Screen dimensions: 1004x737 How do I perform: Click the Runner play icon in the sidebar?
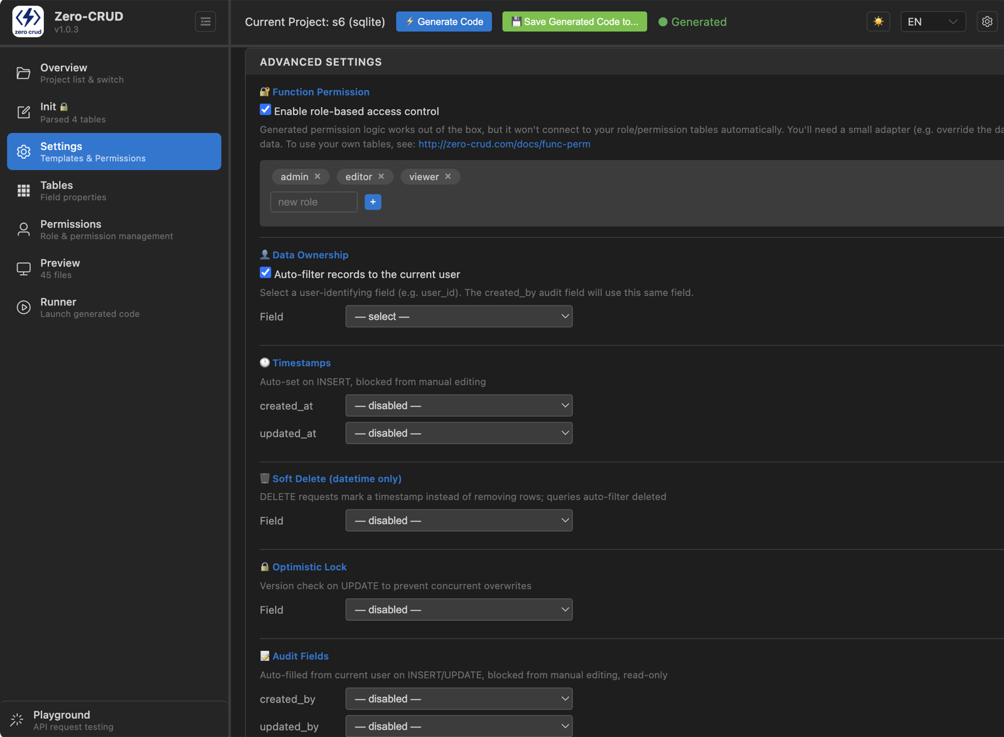click(23, 307)
